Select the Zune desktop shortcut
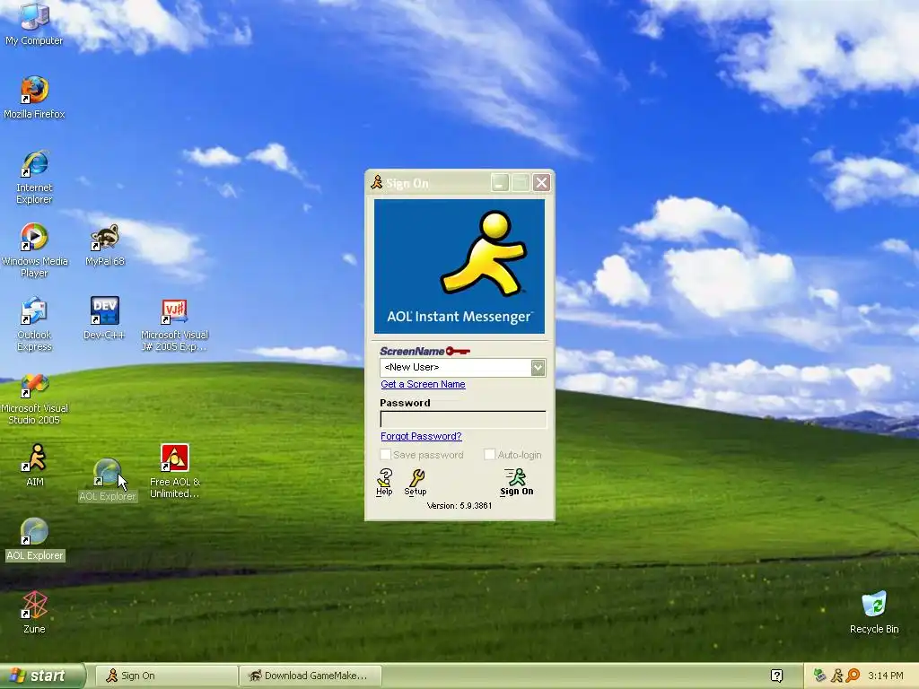 (34, 612)
